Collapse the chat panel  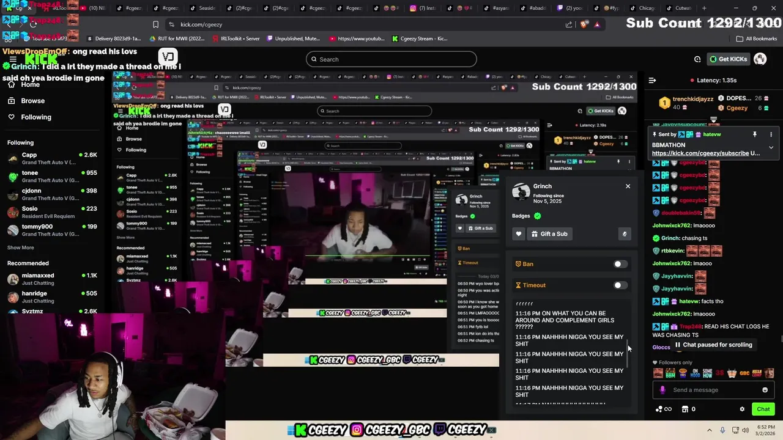pyautogui.click(x=652, y=80)
